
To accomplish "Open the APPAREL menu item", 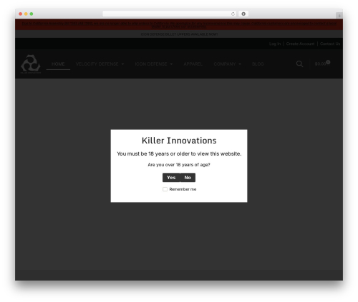I will 193,64.
